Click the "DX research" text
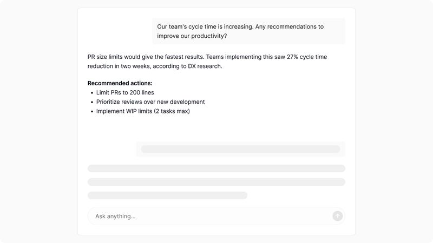The width and height of the screenshot is (433, 243). point(203,66)
